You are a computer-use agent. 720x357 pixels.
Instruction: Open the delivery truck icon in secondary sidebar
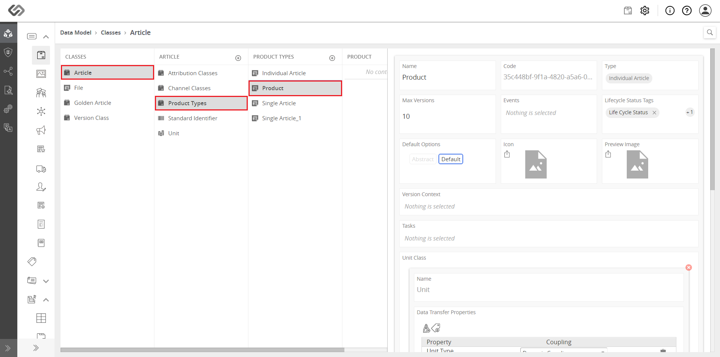[x=41, y=169]
